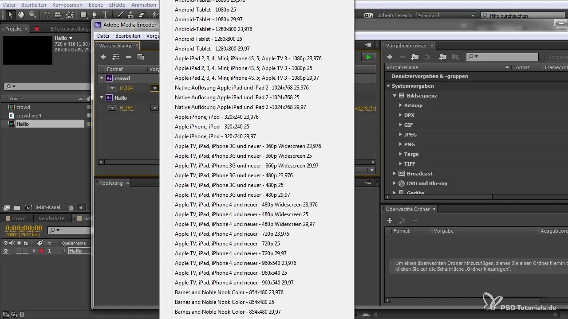568x319 pixels.
Task: Select crowd.mp4 in the Projekt panel
Action: [29, 116]
